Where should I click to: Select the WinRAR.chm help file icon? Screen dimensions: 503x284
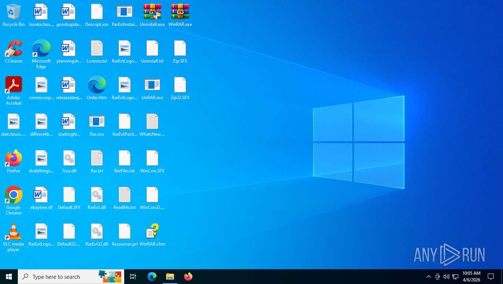click(x=152, y=235)
